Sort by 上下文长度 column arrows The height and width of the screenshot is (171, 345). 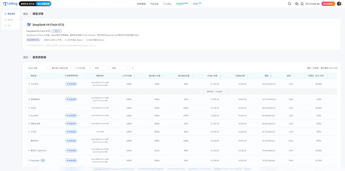tap(134, 76)
